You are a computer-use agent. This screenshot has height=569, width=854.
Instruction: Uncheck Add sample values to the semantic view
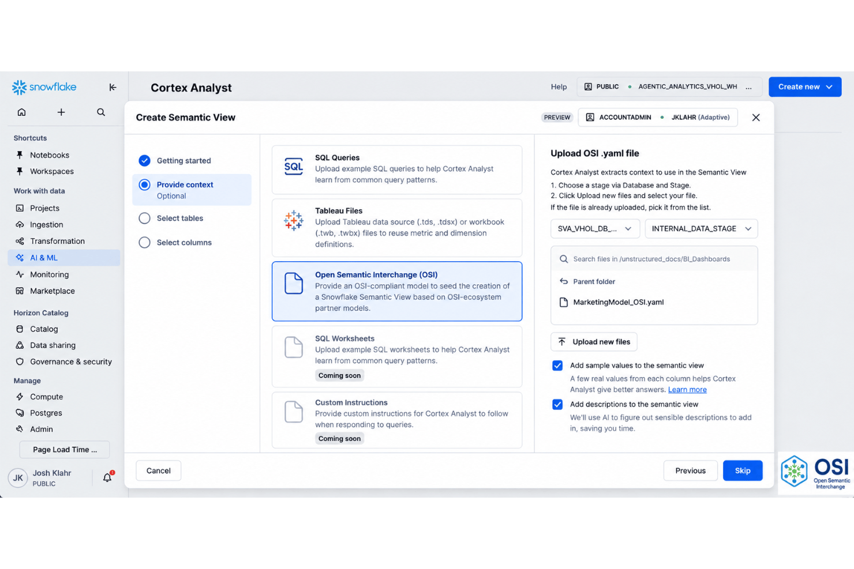[x=557, y=365]
